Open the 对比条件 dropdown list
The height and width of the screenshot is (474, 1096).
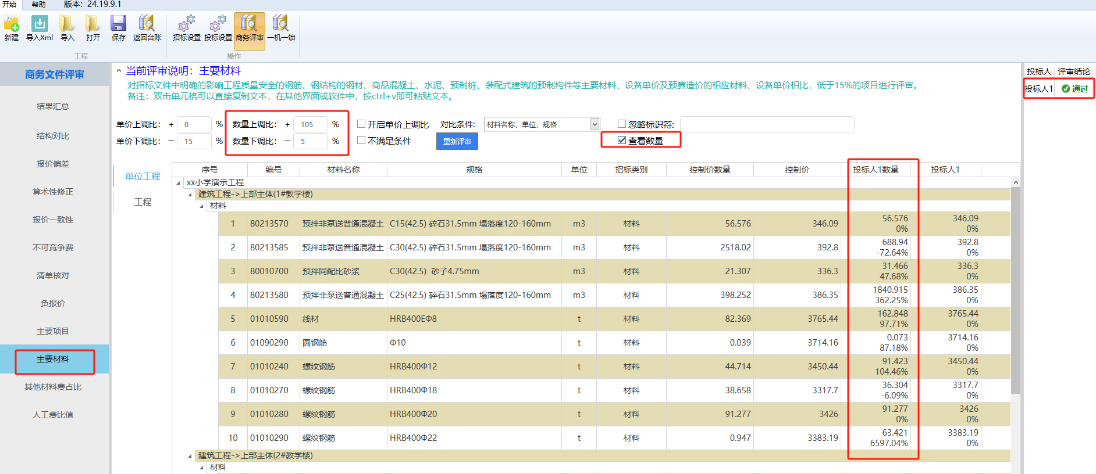click(x=595, y=124)
